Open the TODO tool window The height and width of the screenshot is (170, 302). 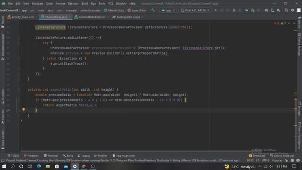13,155
